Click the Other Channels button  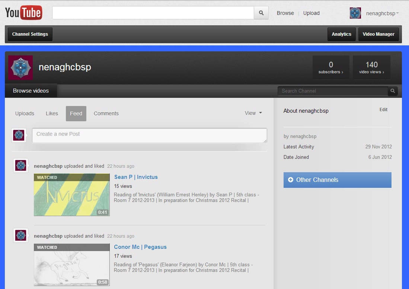coord(337,180)
